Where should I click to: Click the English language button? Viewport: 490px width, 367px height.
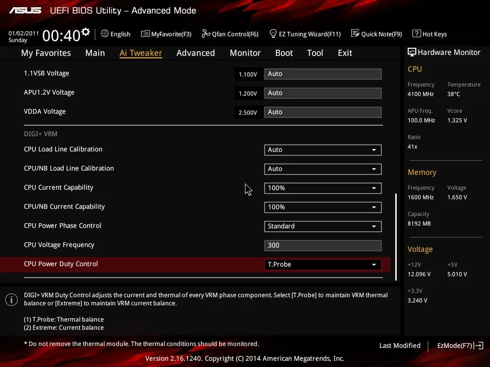coord(120,34)
